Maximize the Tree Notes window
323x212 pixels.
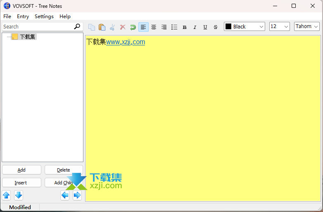click(x=294, y=6)
